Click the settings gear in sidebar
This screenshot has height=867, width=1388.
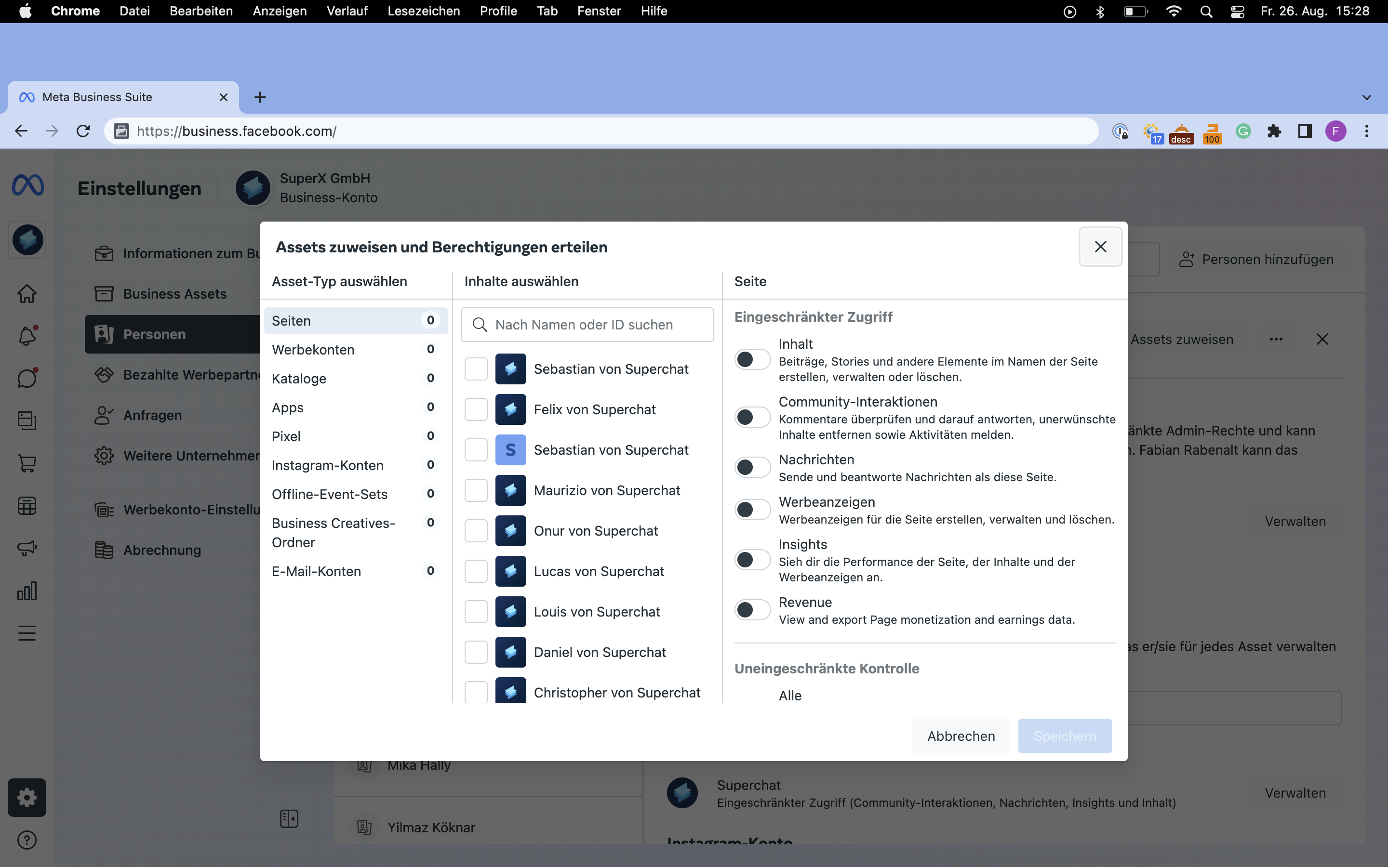point(27,797)
